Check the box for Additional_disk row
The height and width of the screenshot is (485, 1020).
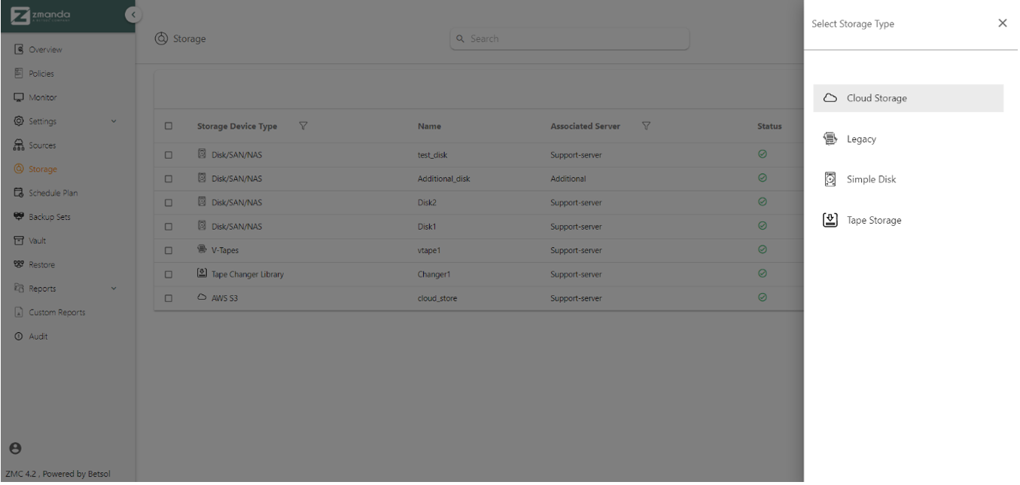(x=169, y=178)
